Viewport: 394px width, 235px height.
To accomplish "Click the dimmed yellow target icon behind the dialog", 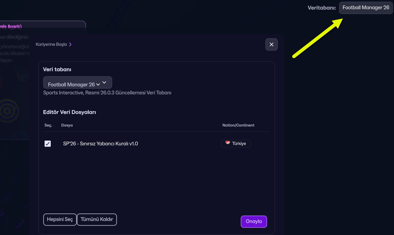I will [9, 111].
